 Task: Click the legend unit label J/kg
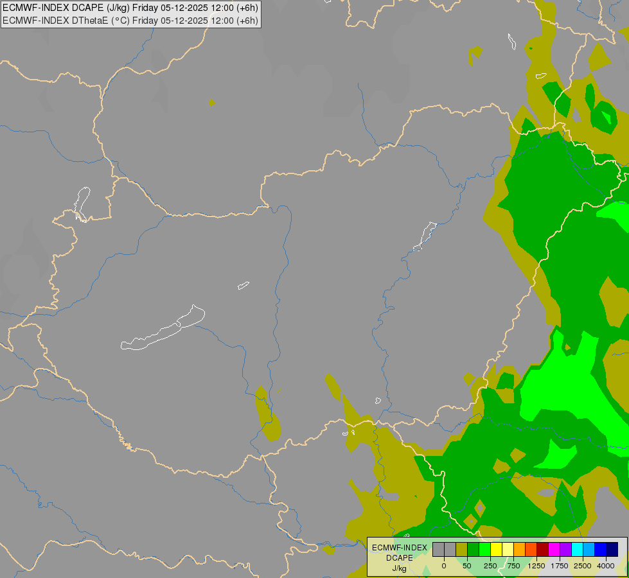(x=399, y=569)
